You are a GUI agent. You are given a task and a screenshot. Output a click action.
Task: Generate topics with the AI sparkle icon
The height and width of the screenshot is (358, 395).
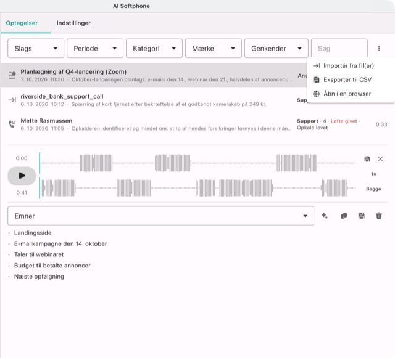pyautogui.click(x=325, y=216)
